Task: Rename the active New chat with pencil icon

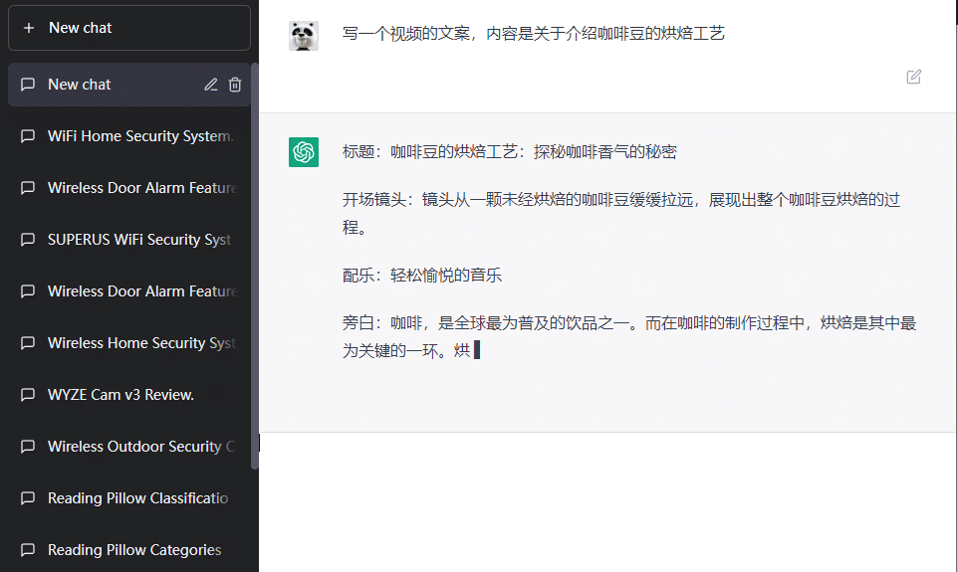Action: tap(211, 85)
